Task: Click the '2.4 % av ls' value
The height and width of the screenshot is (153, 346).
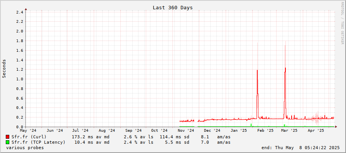Action: coord(138,142)
